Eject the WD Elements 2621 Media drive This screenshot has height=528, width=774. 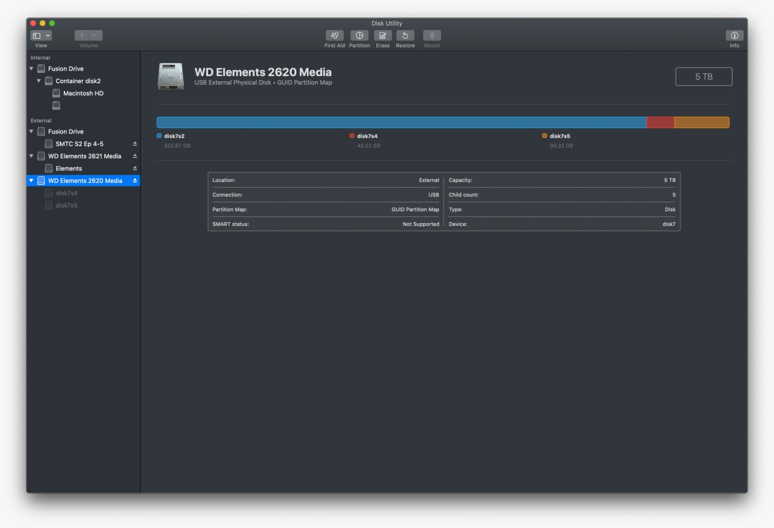tap(135, 156)
